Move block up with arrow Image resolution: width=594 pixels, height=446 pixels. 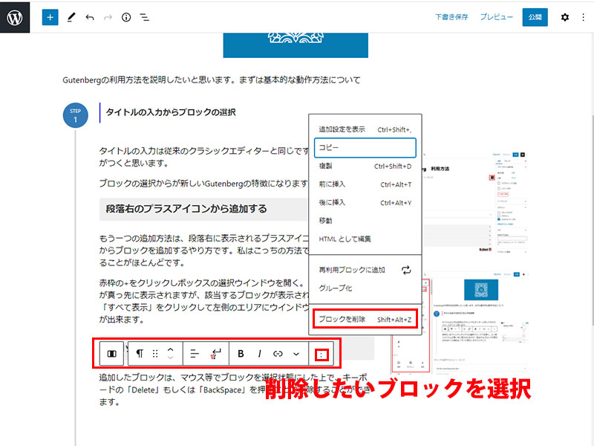tap(170, 349)
